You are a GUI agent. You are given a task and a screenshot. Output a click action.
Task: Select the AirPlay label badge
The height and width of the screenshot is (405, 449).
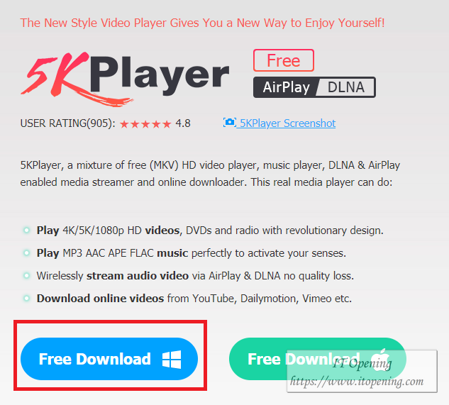tap(286, 87)
